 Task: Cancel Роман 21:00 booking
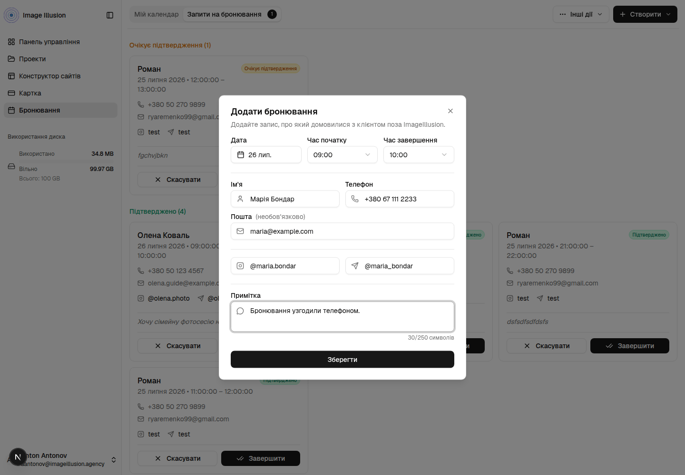[x=547, y=346]
